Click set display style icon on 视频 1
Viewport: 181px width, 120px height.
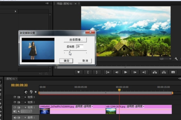(x=15, y=111)
